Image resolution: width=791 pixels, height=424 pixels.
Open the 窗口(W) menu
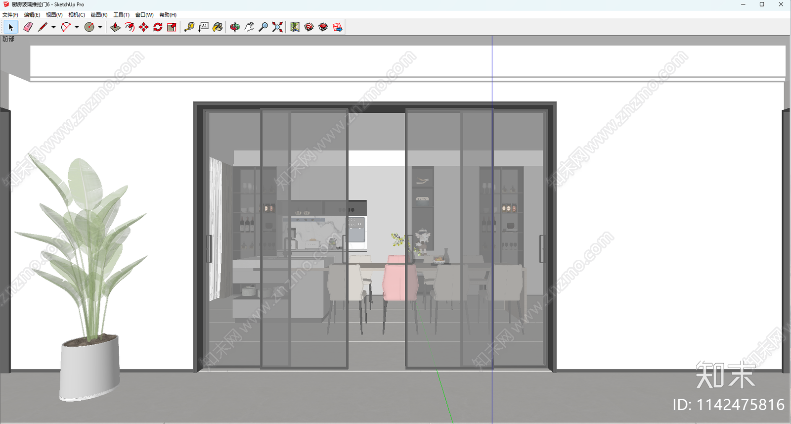[144, 15]
